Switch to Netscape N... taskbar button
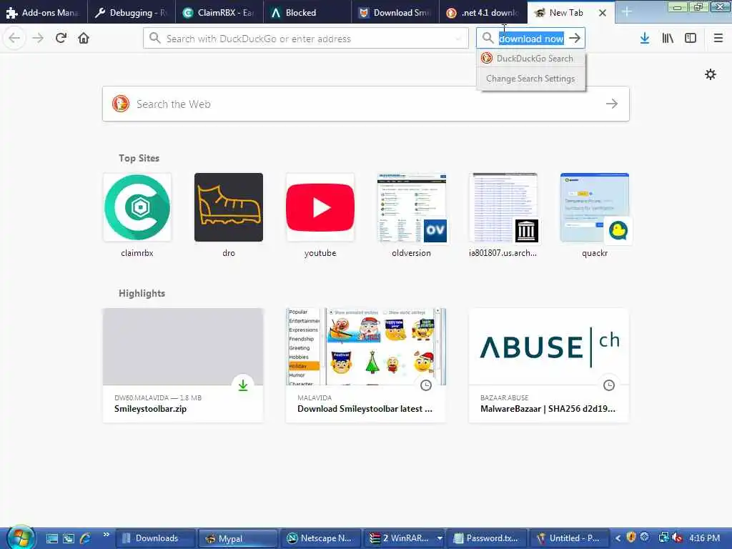The height and width of the screenshot is (549, 732). coord(321,538)
